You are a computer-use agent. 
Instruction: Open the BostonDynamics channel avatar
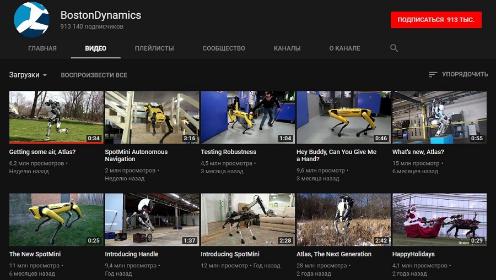(x=31, y=19)
